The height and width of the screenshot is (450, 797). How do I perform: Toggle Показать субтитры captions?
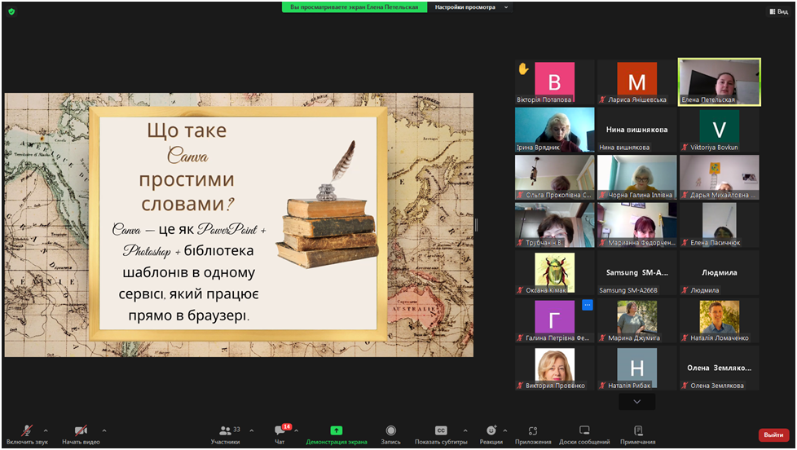pyautogui.click(x=441, y=434)
